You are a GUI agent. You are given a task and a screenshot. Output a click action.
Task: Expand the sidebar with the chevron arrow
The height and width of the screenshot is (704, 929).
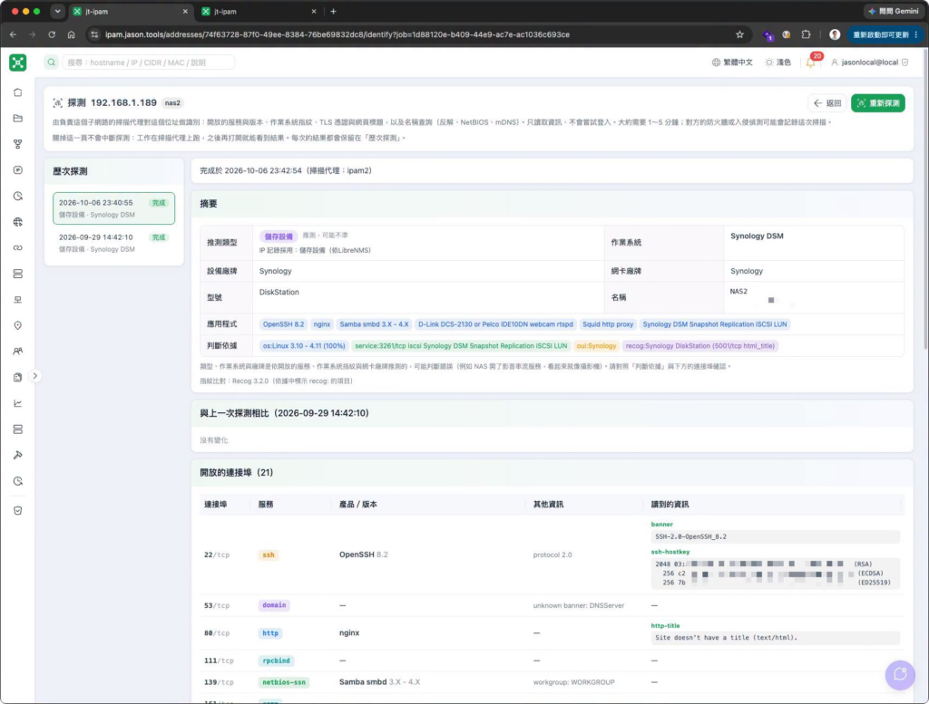click(x=35, y=376)
